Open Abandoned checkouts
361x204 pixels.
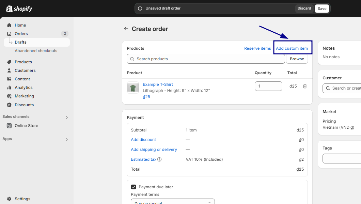(36, 51)
